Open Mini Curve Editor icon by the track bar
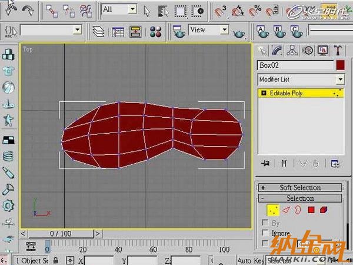This screenshot has width=353, height=265. click(31, 247)
